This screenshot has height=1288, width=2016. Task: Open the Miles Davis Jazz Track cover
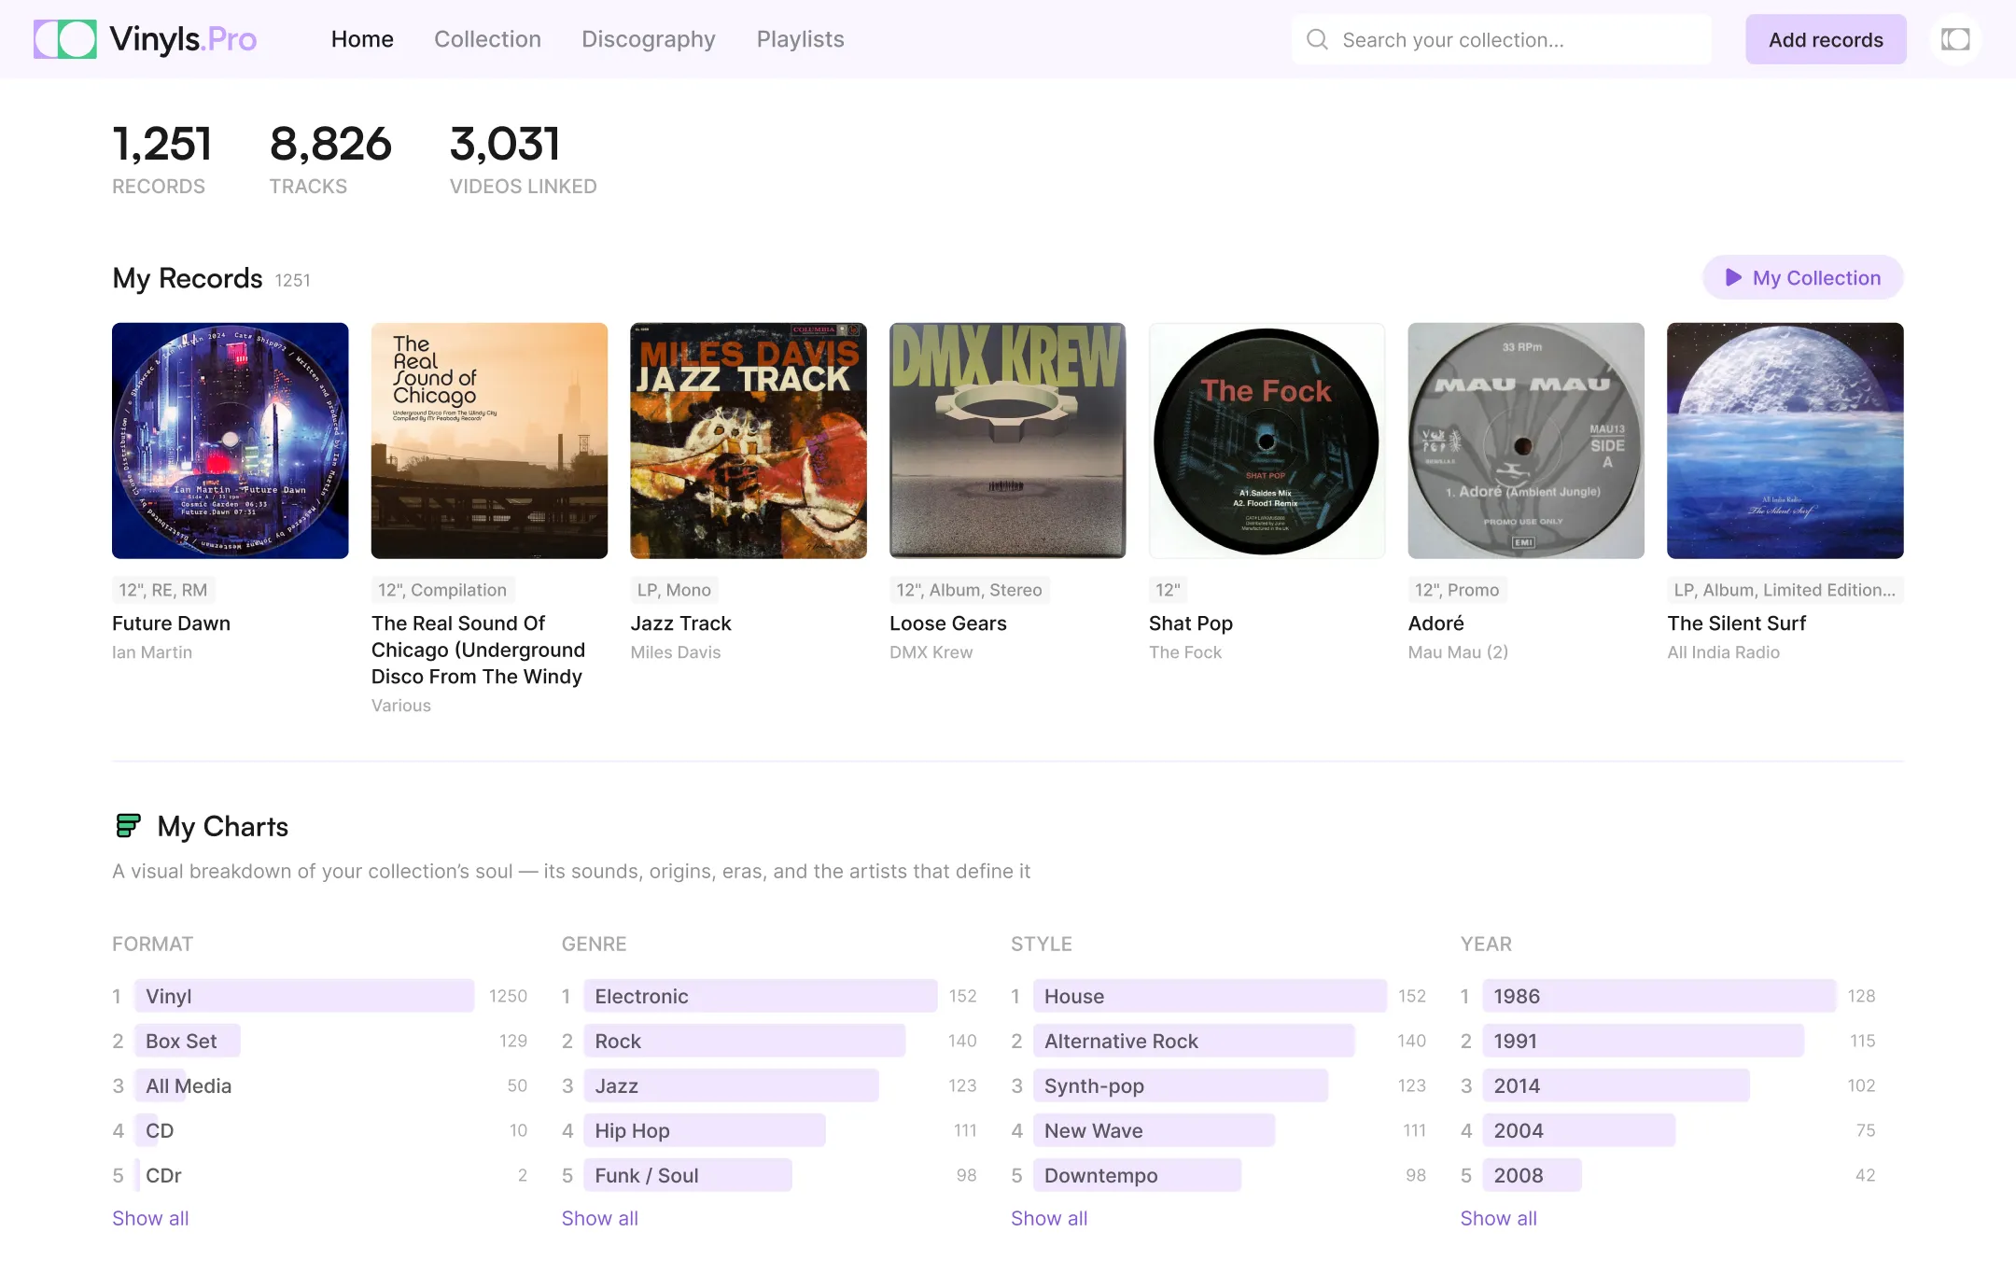[748, 441]
